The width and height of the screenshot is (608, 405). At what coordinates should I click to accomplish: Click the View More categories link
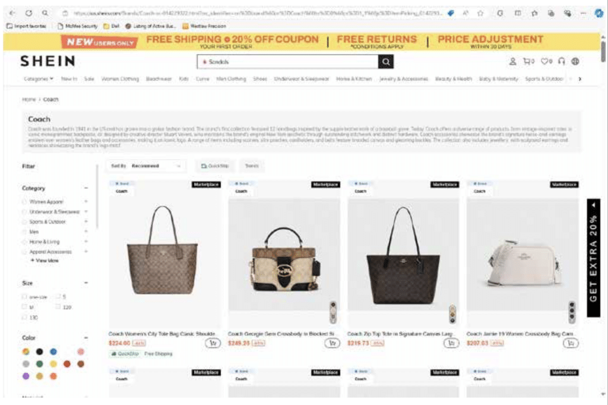pyautogui.click(x=45, y=260)
